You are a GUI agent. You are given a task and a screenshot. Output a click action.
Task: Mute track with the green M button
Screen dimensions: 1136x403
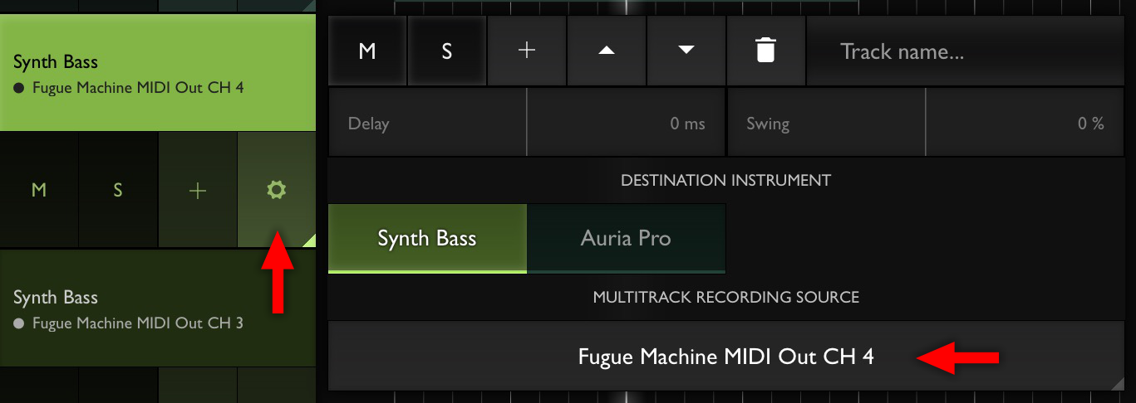pos(38,191)
